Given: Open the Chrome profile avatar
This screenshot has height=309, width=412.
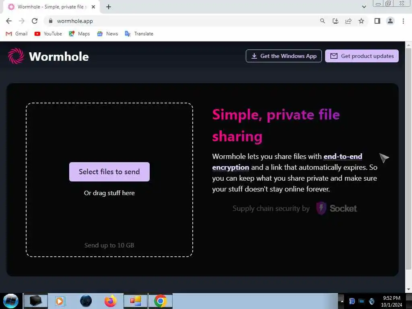Looking at the screenshot, I should [390, 21].
